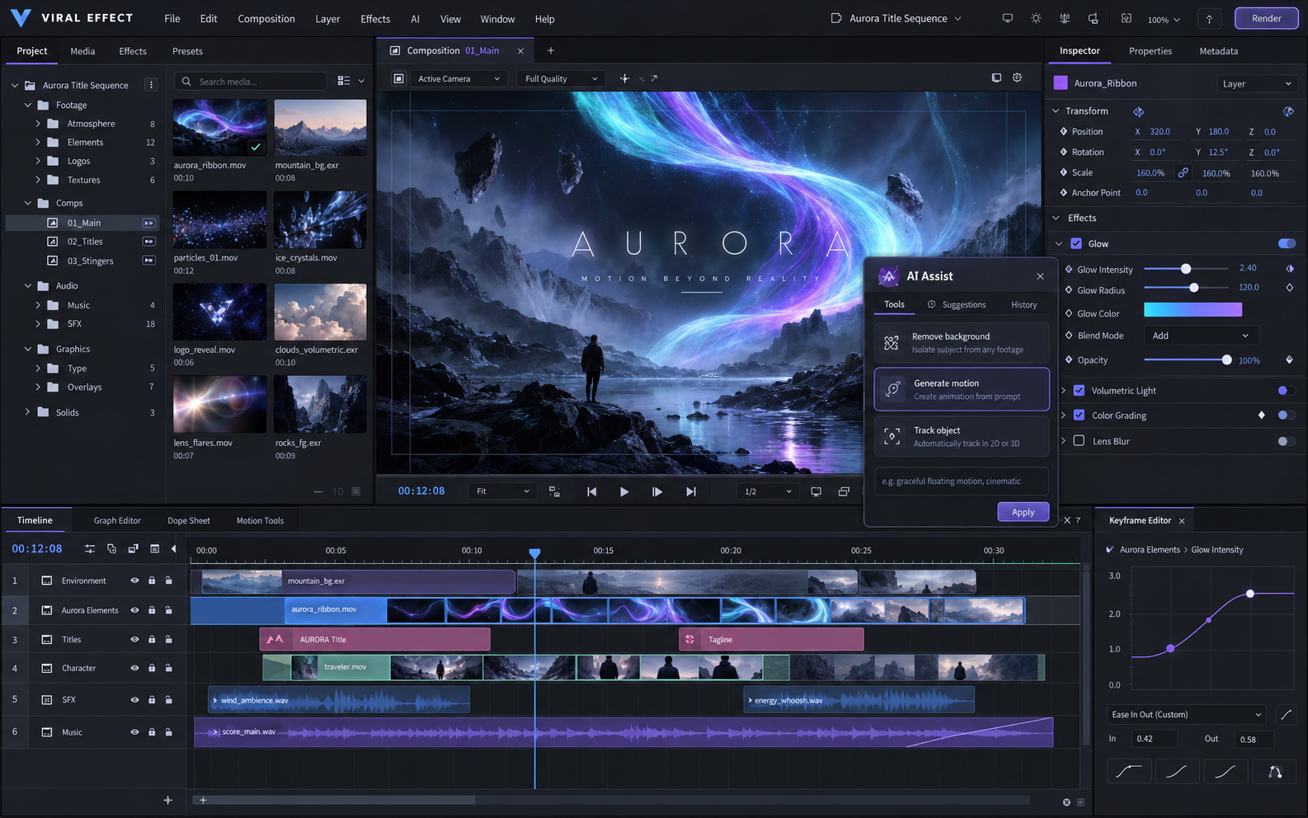Expand the Atmosphere folder
Image resolution: width=1308 pixels, height=818 pixels.
click(x=38, y=124)
